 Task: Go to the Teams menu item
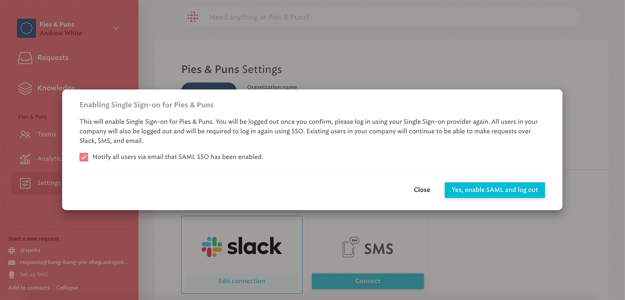click(x=47, y=134)
